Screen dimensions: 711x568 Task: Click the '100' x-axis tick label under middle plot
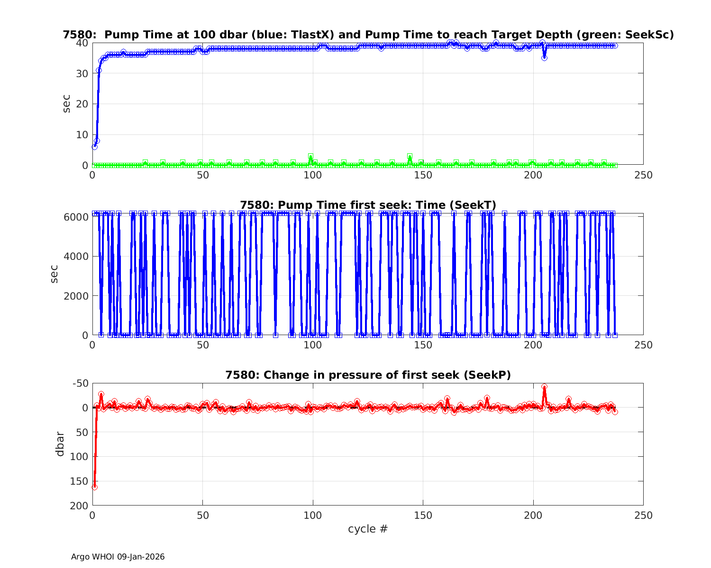(312, 345)
